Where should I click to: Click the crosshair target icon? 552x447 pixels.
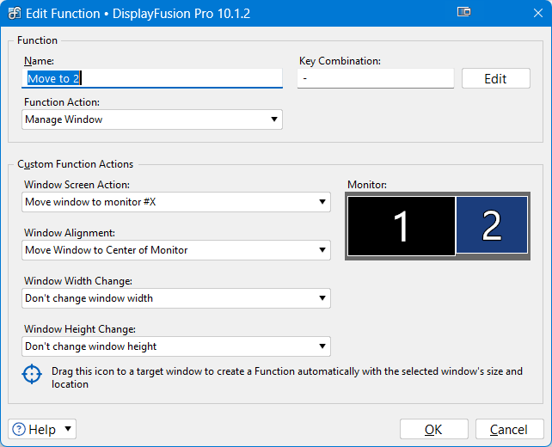32,375
